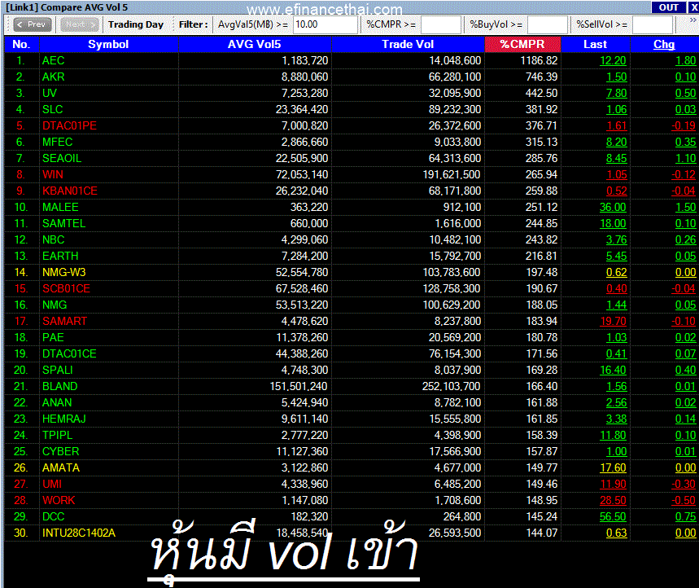Select the DTAC01PE symbol

(69, 125)
